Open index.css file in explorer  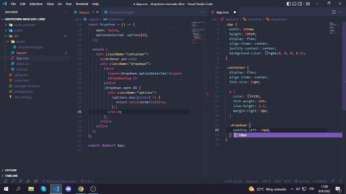(22, 64)
